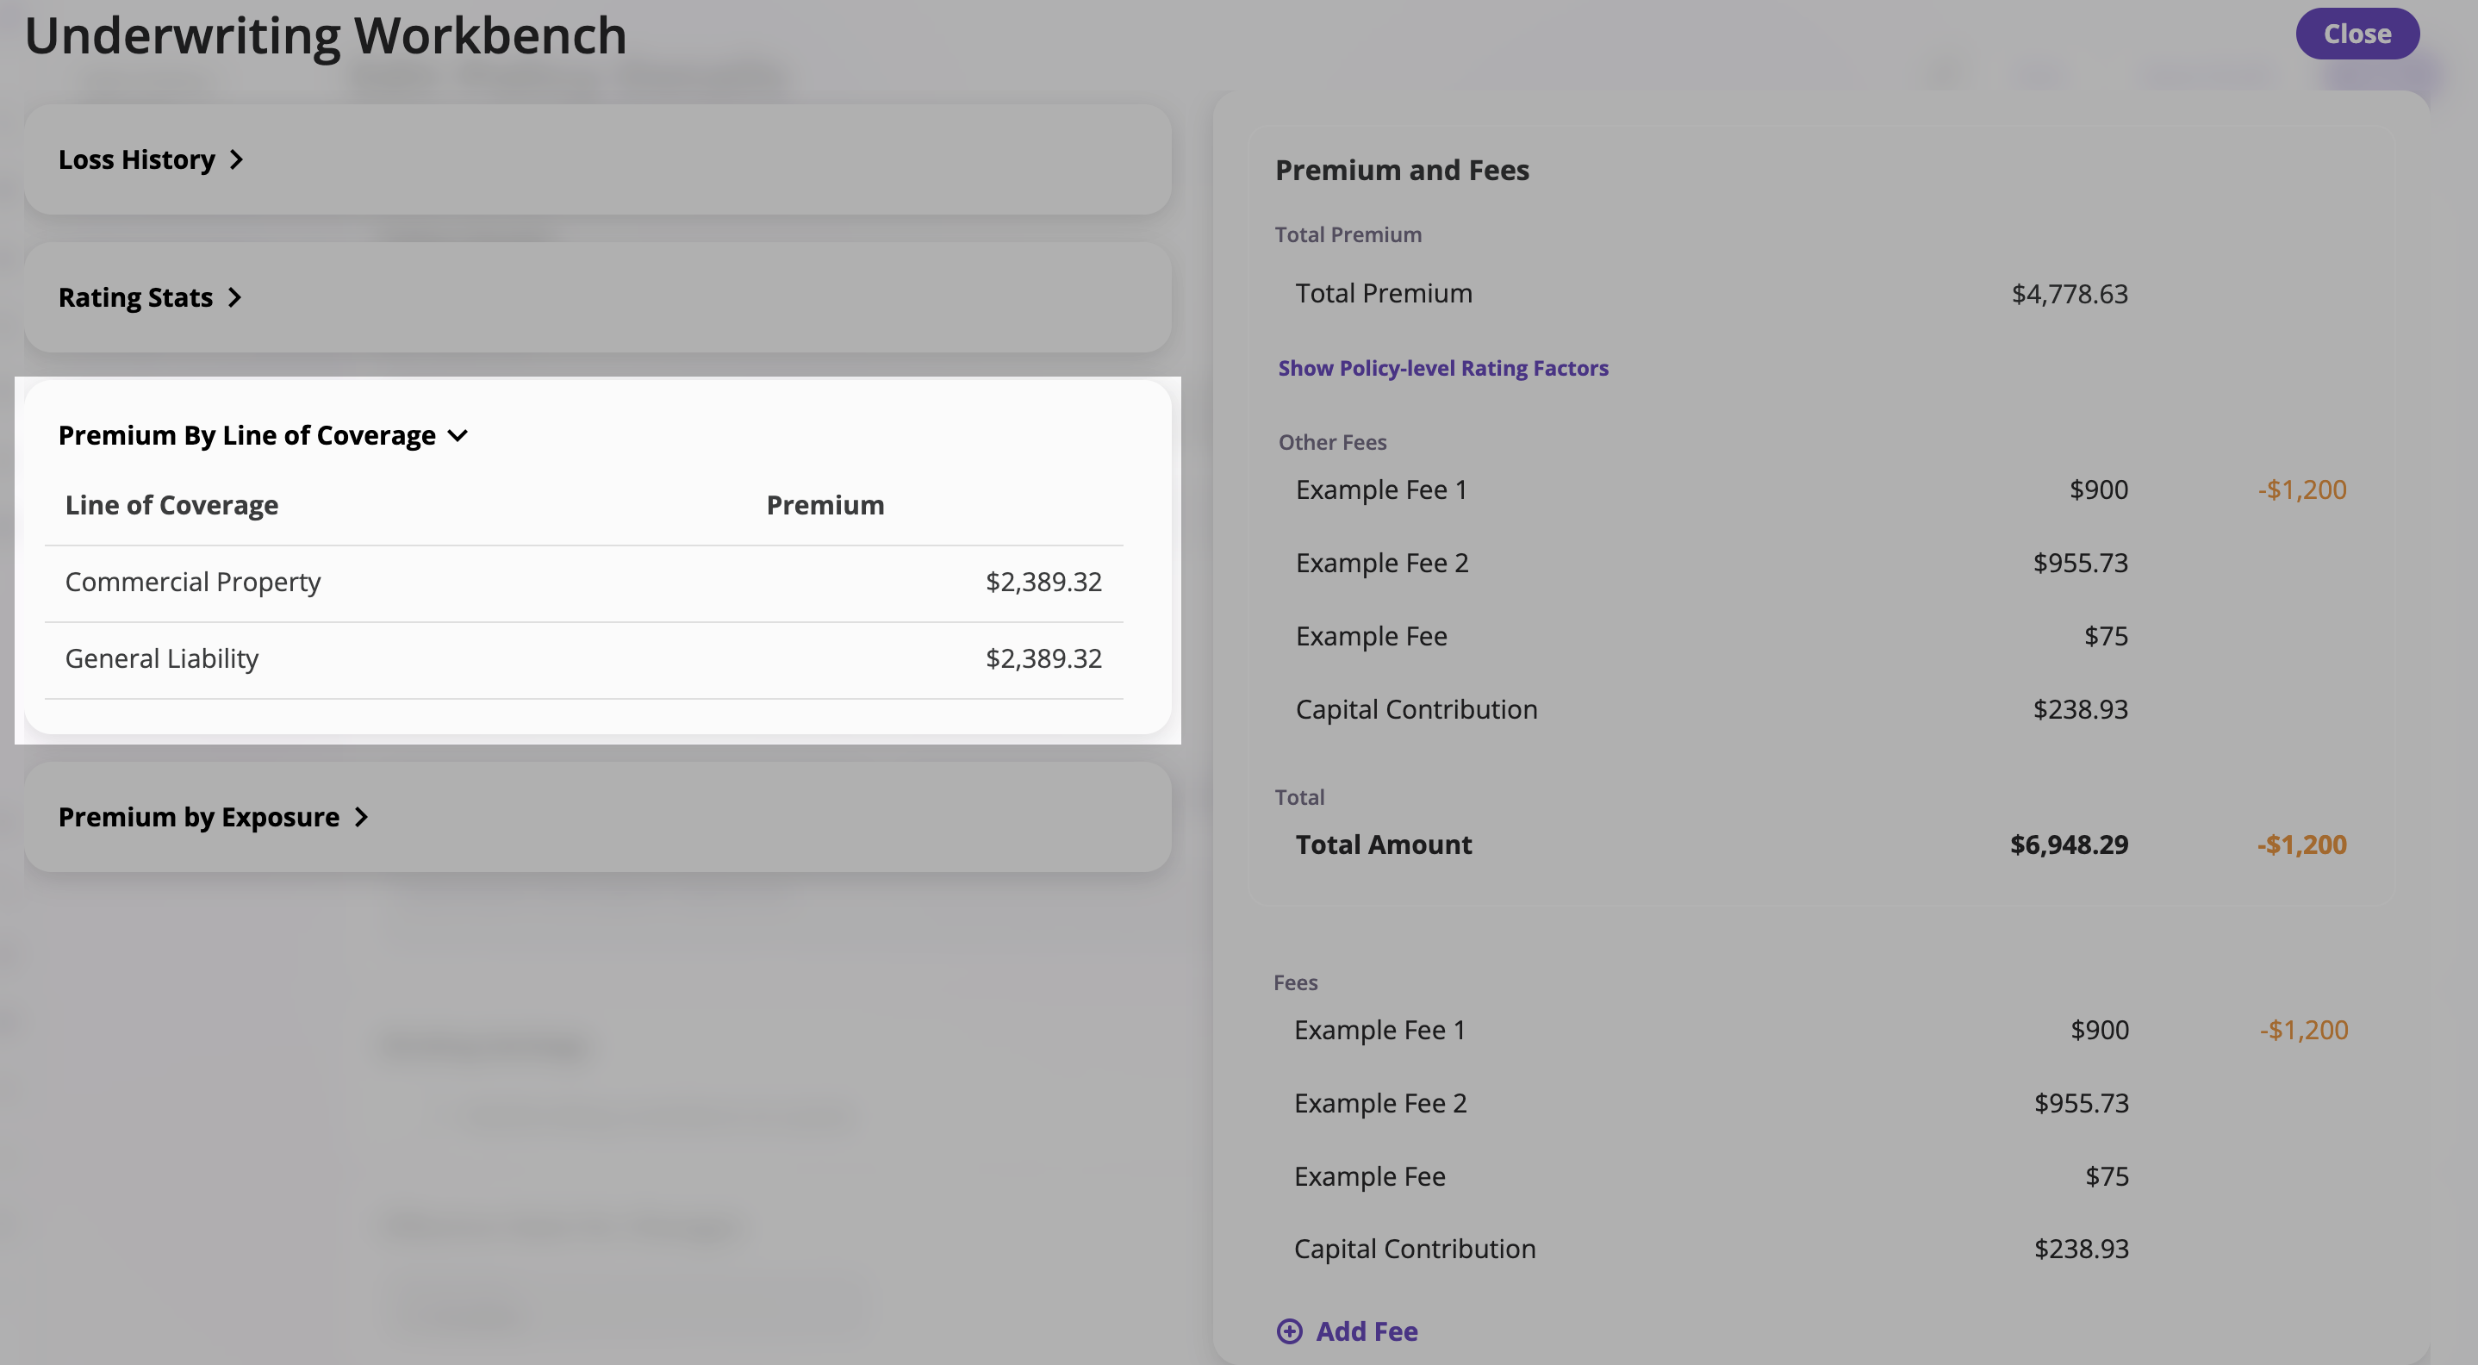Click Capital Contribution in bottom Fees list
The height and width of the screenshot is (1365, 2478).
1414,1249
